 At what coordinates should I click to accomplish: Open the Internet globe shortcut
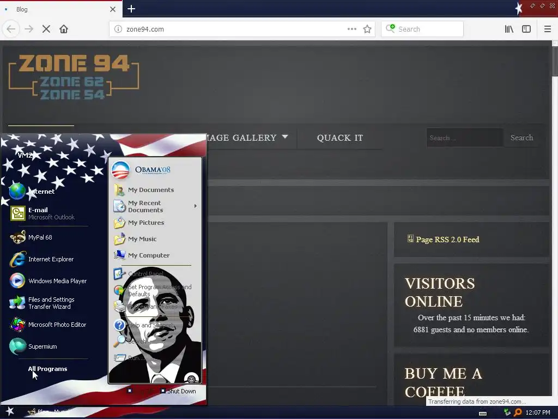(x=32, y=191)
